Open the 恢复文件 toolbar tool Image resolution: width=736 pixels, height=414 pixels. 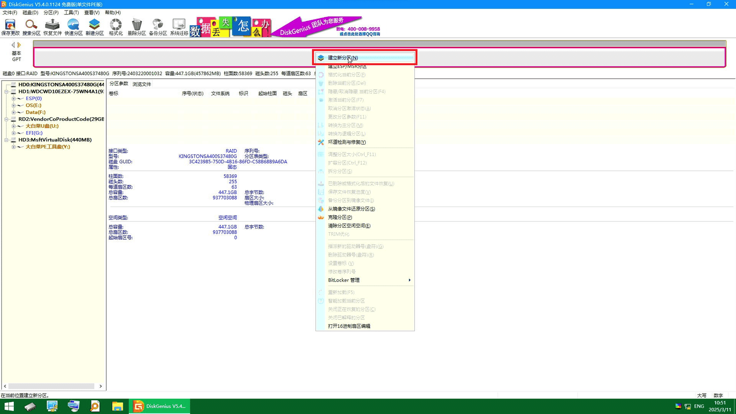tap(52, 27)
